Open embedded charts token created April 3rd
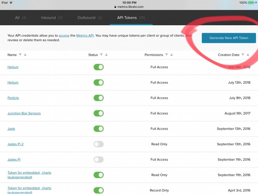This screenshot has height=194, width=258. tap(29, 190)
